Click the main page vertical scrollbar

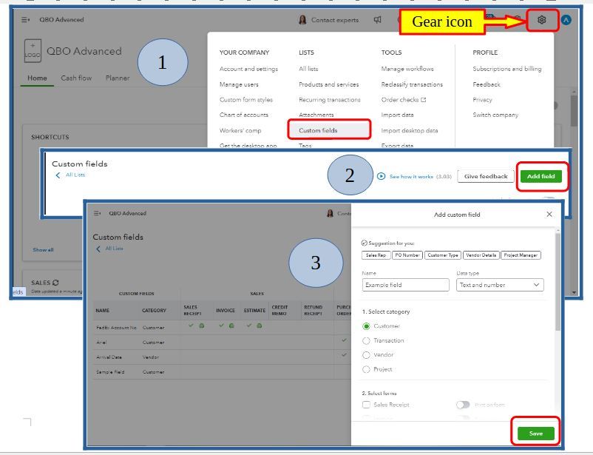click(574, 110)
